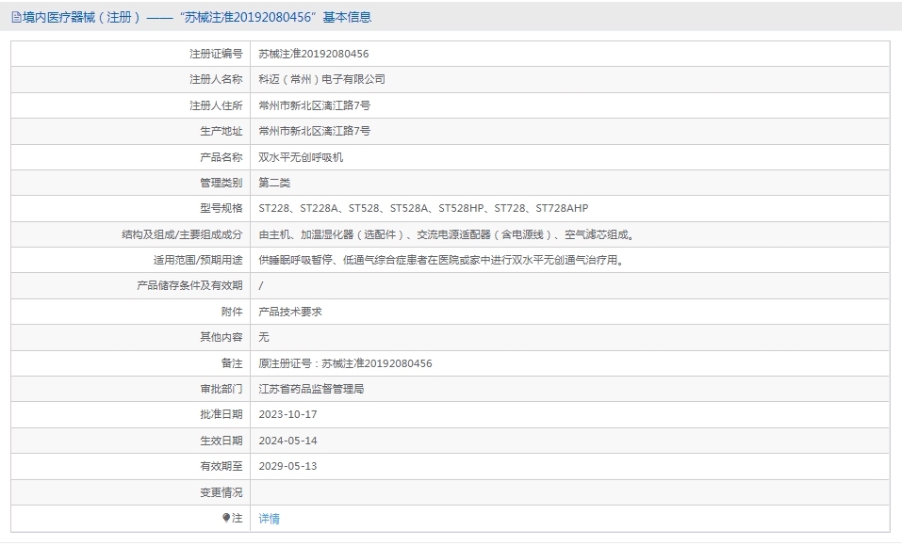Click model list starting with ST228

pyautogui.click(x=423, y=208)
